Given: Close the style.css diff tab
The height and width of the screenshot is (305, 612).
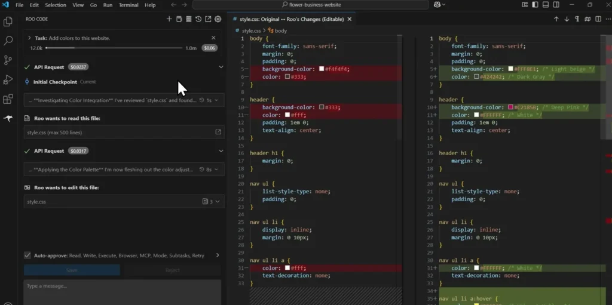Looking at the screenshot, I should point(349,19).
